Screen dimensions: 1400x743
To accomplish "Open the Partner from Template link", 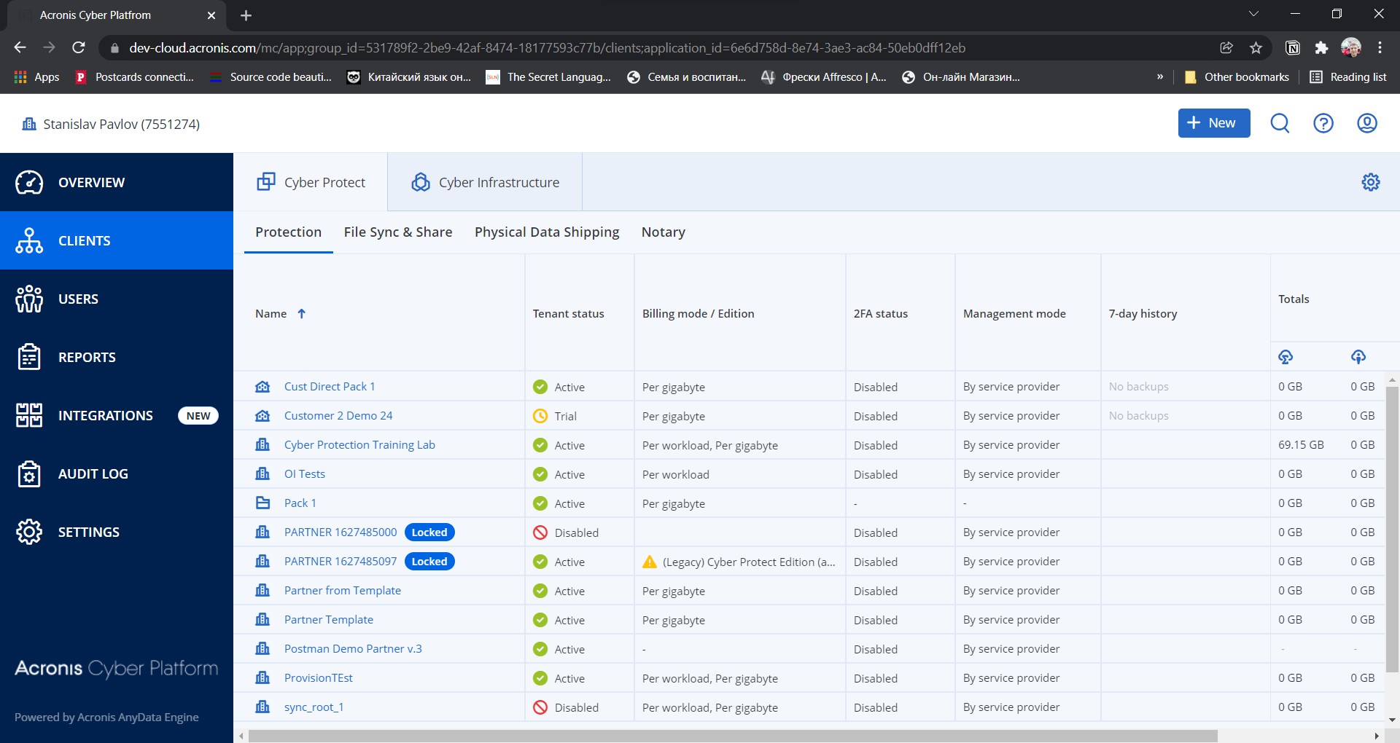I will pos(343,590).
